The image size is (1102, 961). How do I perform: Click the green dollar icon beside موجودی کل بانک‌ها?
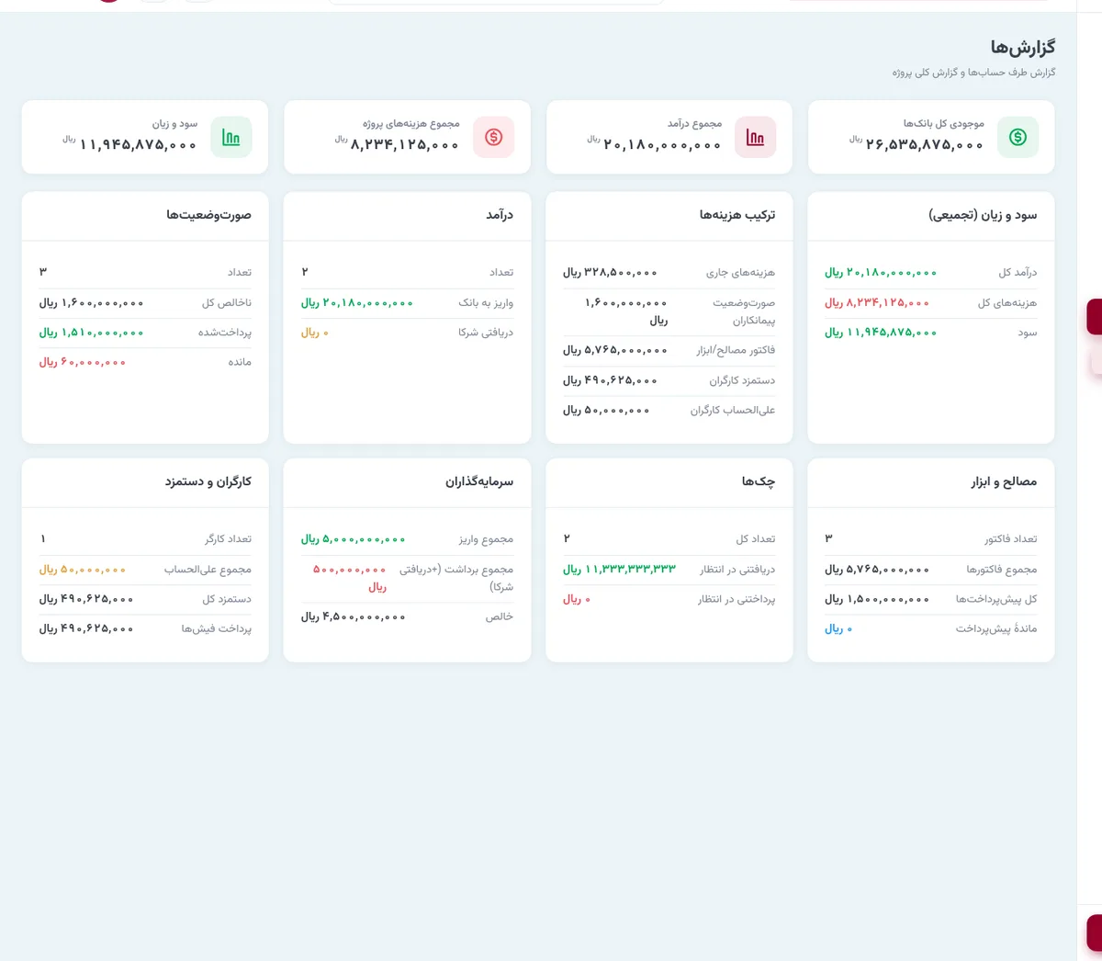1018,137
